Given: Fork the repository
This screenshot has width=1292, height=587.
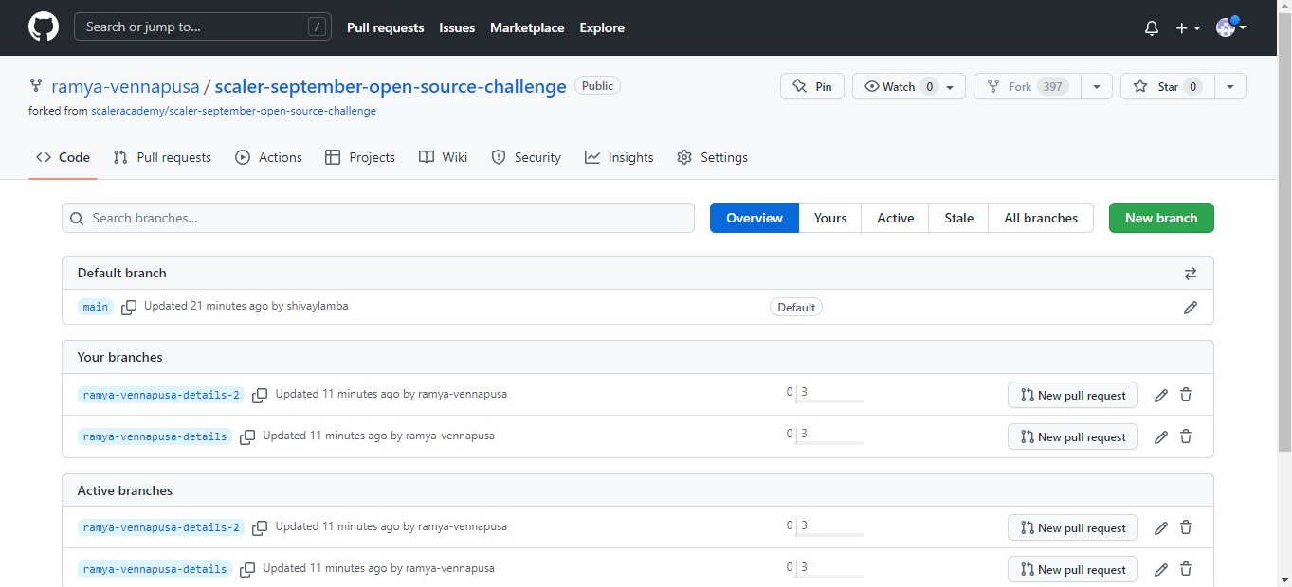Looking at the screenshot, I should point(1027,86).
